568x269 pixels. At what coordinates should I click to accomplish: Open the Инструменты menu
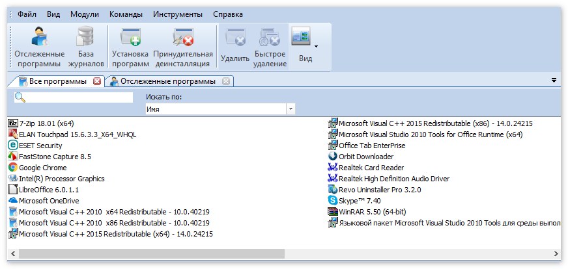pyautogui.click(x=178, y=15)
